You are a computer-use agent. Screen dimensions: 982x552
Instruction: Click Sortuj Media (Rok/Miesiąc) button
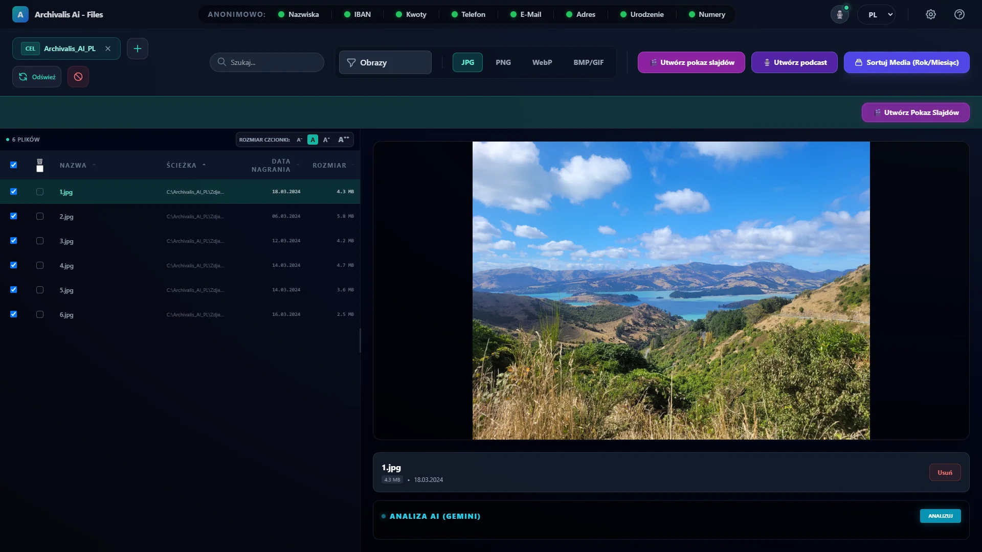907,62
